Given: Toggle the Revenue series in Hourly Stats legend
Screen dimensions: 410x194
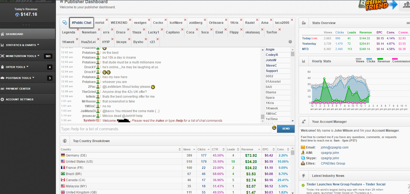Looking at the screenshot, I should pos(384,60).
